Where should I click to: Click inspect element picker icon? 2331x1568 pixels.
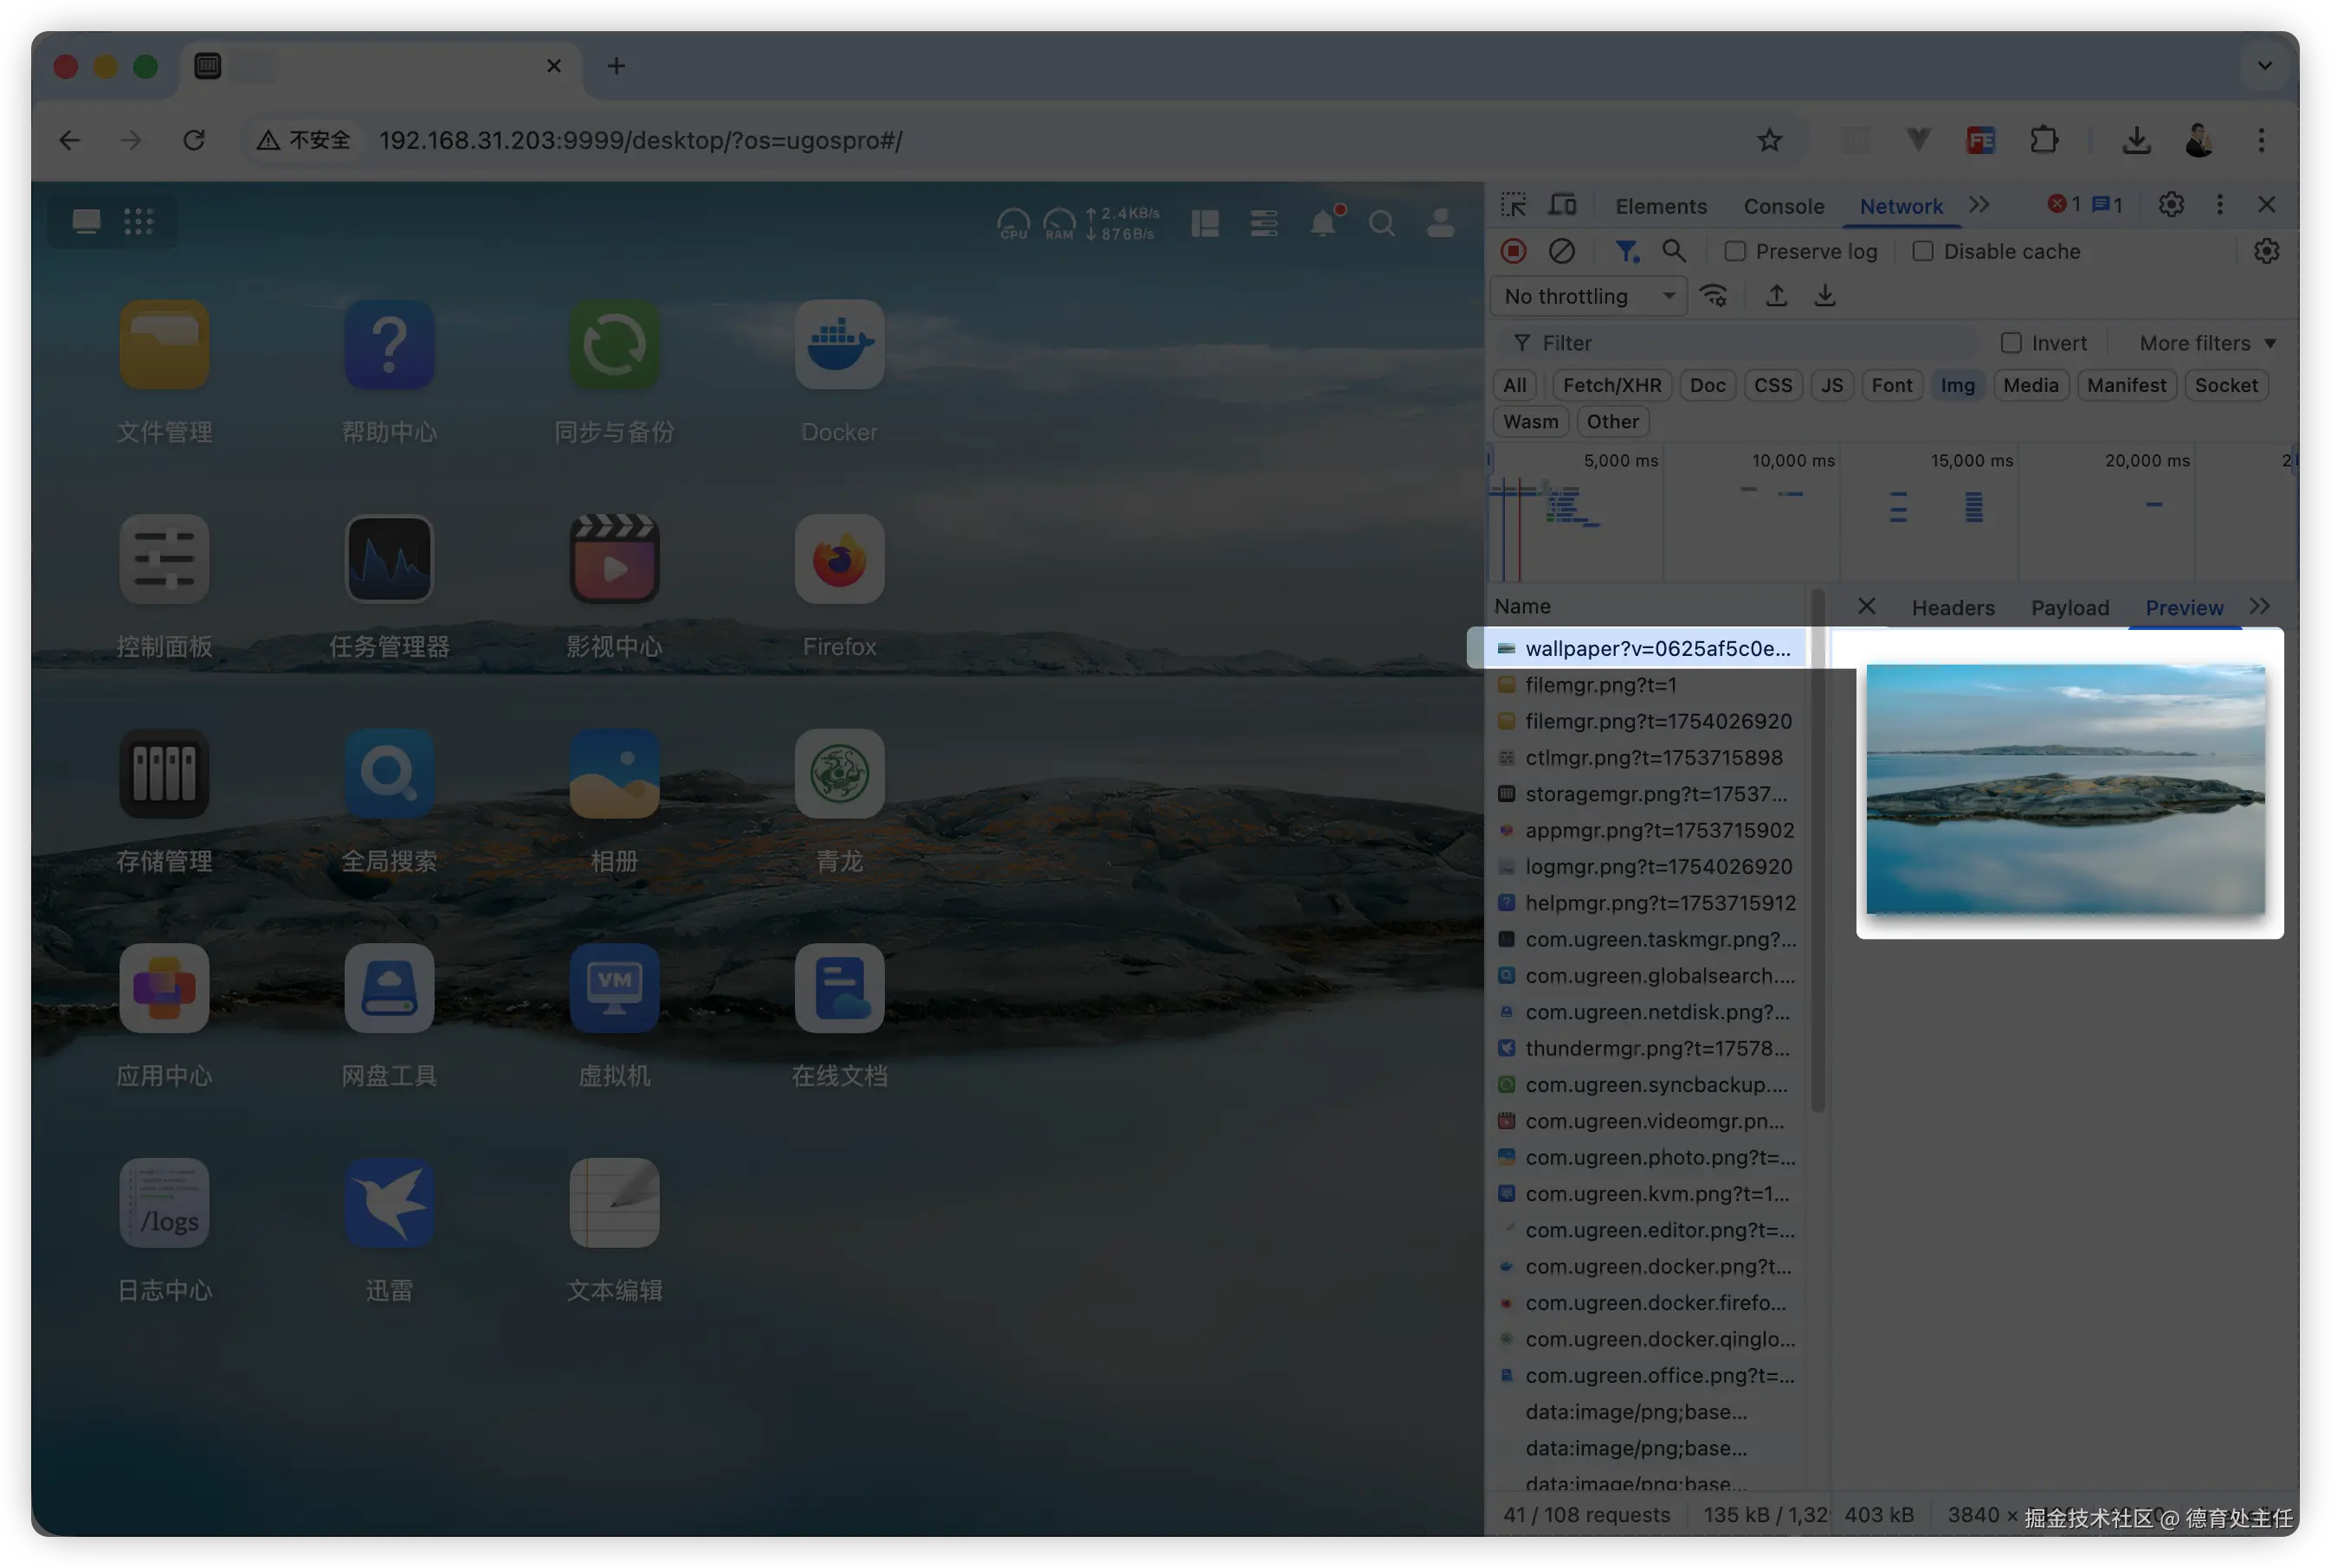point(1513,205)
